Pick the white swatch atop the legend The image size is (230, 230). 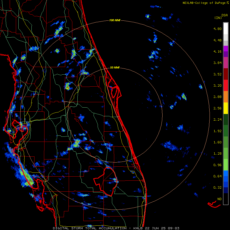(x=226, y=28)
